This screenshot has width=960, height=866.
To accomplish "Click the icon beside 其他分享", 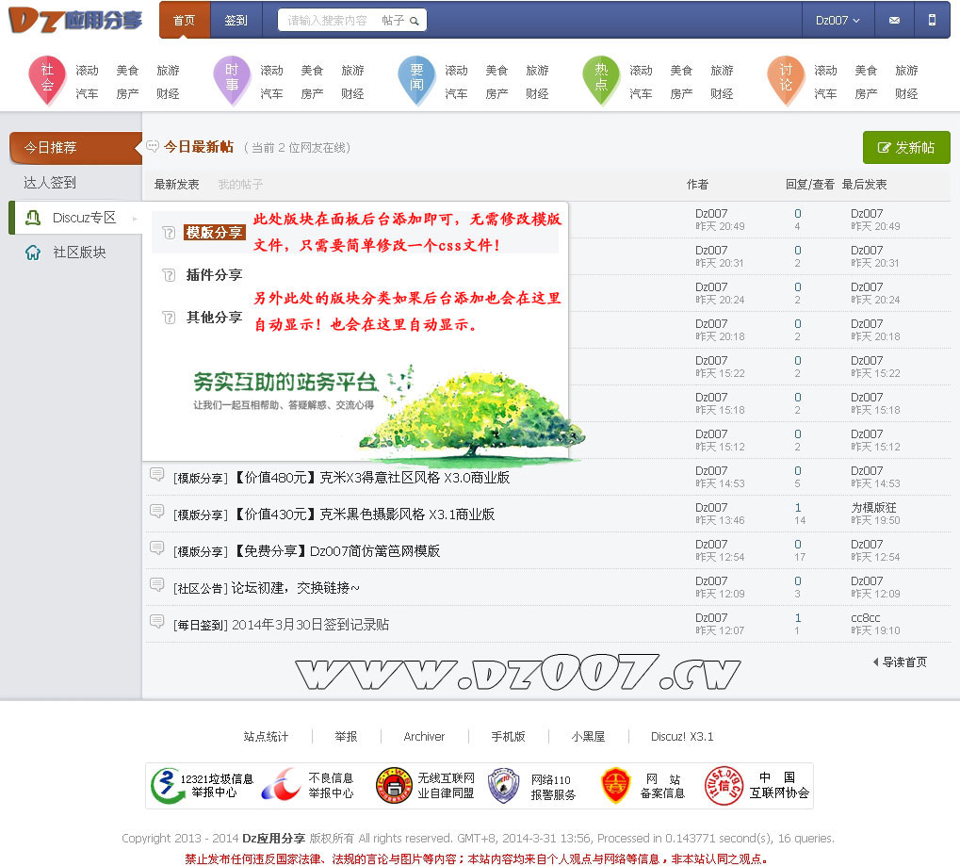I will coord(169,318).
